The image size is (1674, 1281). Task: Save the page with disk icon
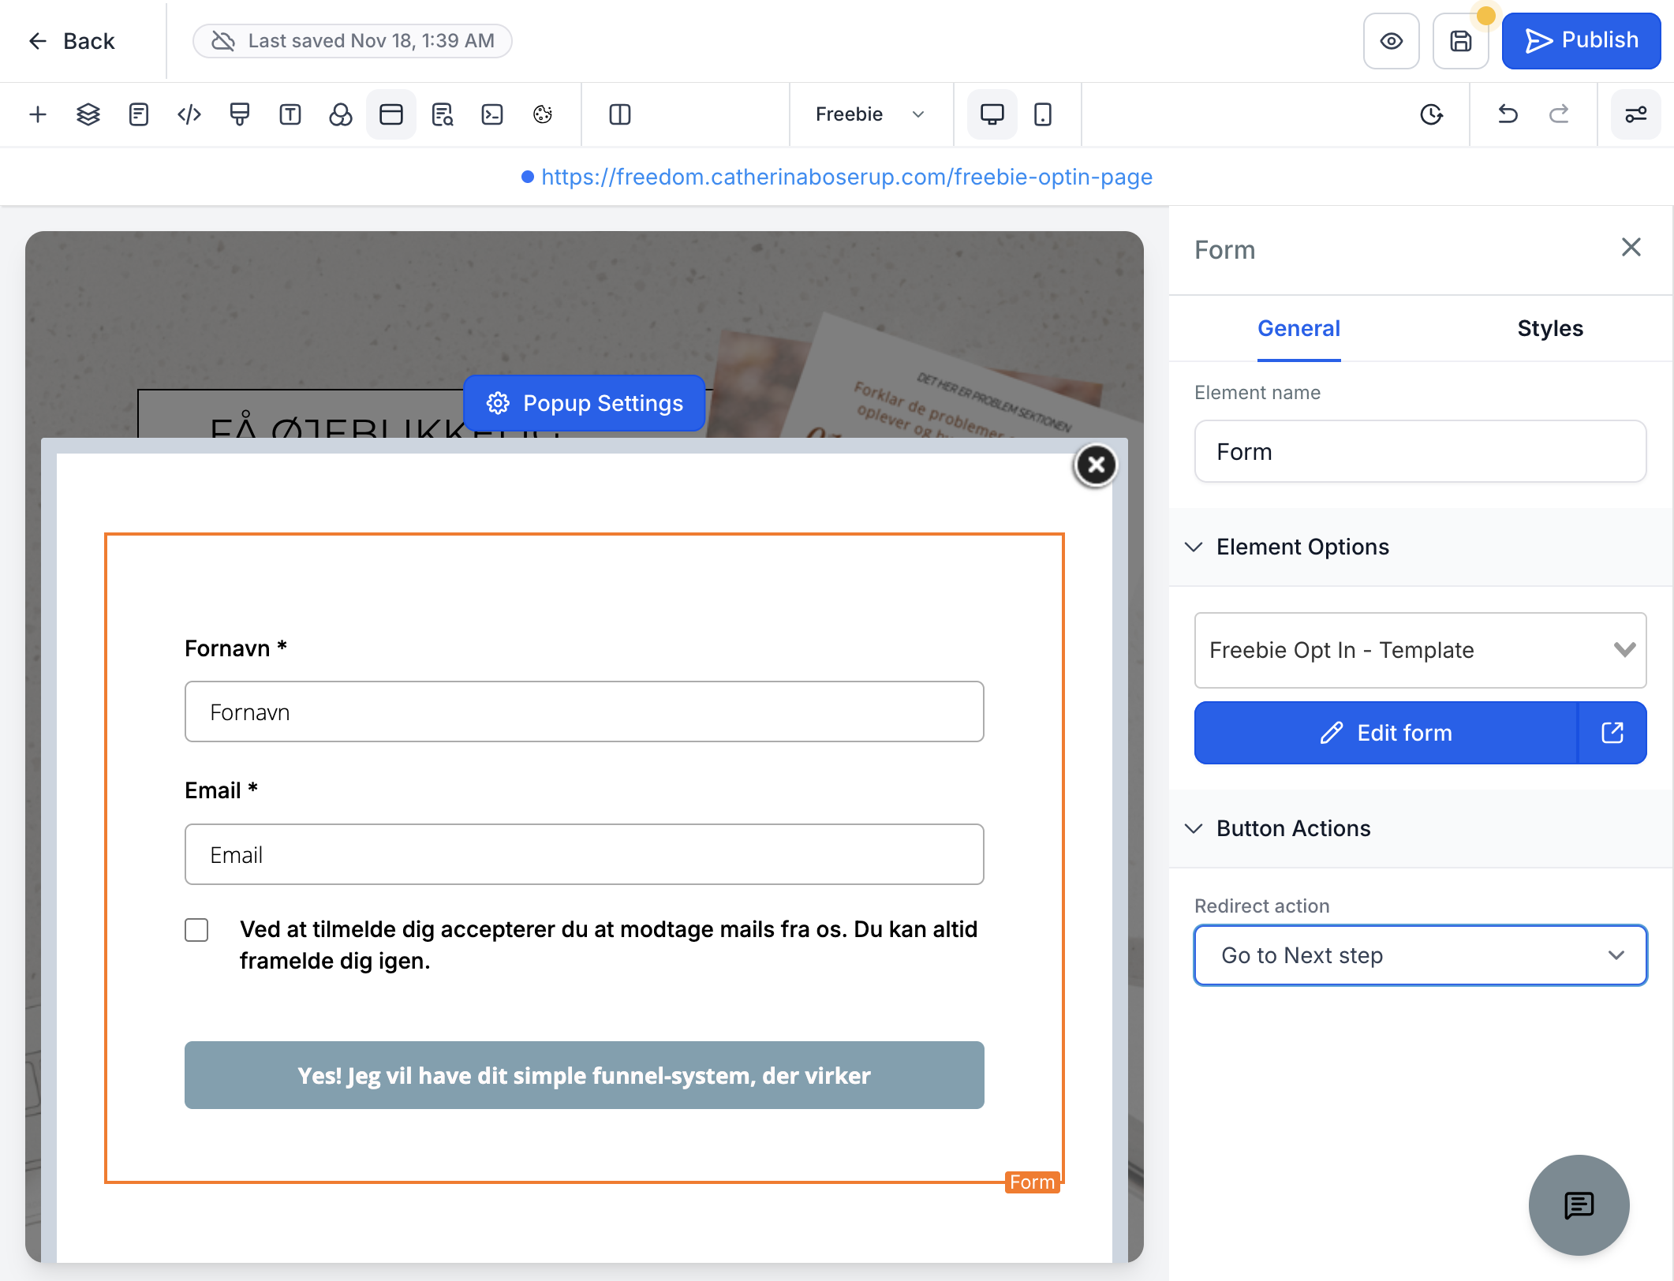[1461, 41]
